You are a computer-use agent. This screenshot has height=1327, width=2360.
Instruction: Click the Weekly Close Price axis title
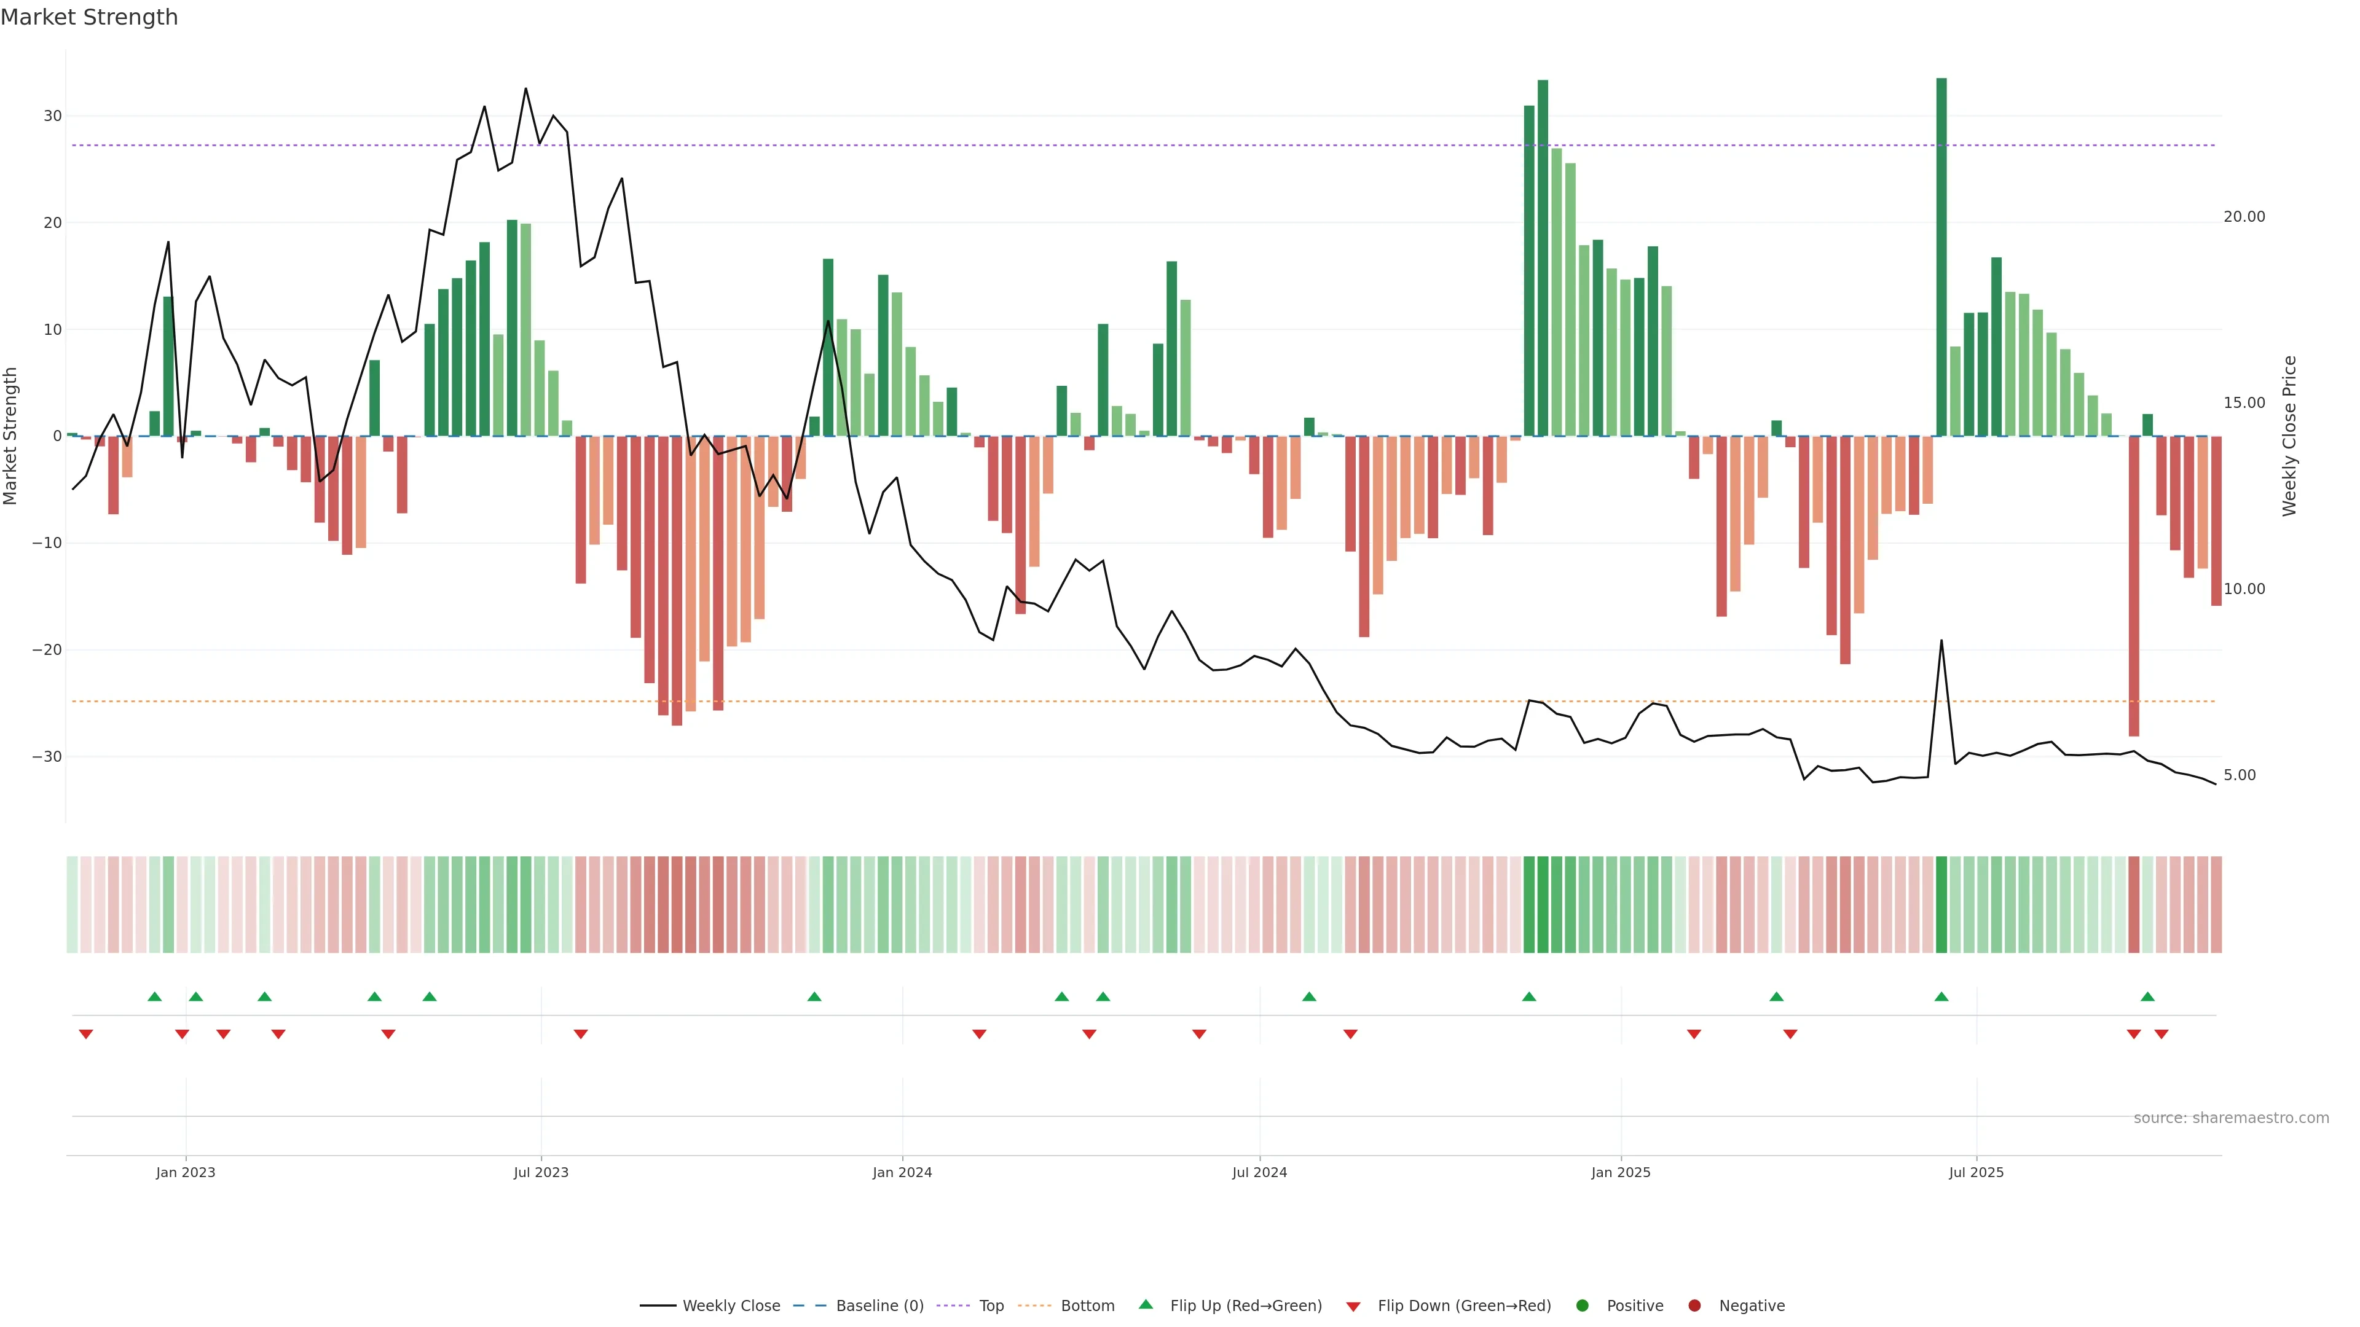2289,436
